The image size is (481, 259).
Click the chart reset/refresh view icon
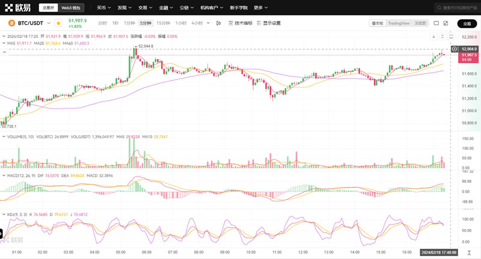451,37
